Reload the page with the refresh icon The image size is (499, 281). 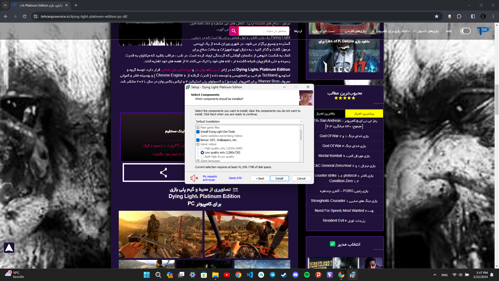[24, 16]
